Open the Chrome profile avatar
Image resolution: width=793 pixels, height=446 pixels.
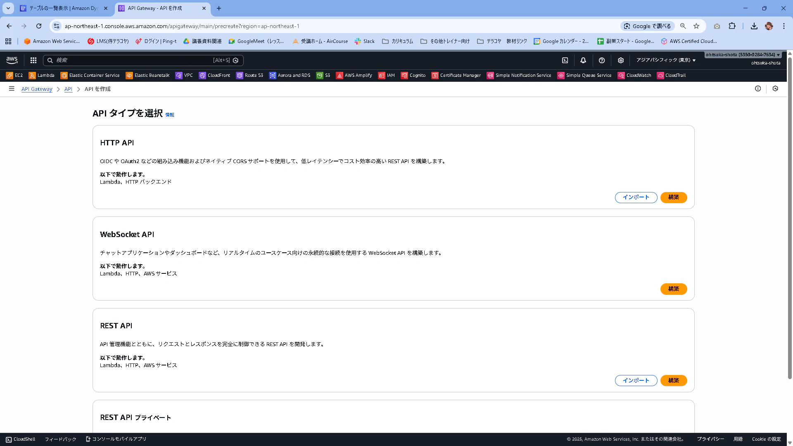[x=769, y=26]
